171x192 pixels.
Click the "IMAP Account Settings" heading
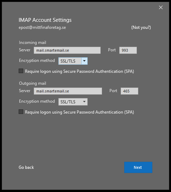[x=45, y=20]
